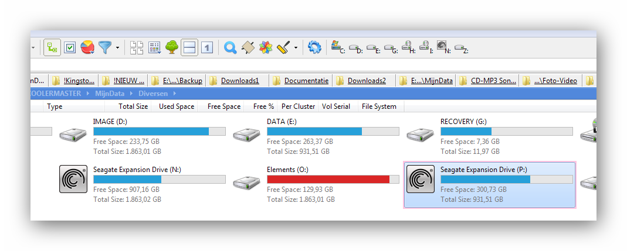Click the IMAGE (D:) usage bar
Viewport: 627px width, 251px height.
point(160,131)
